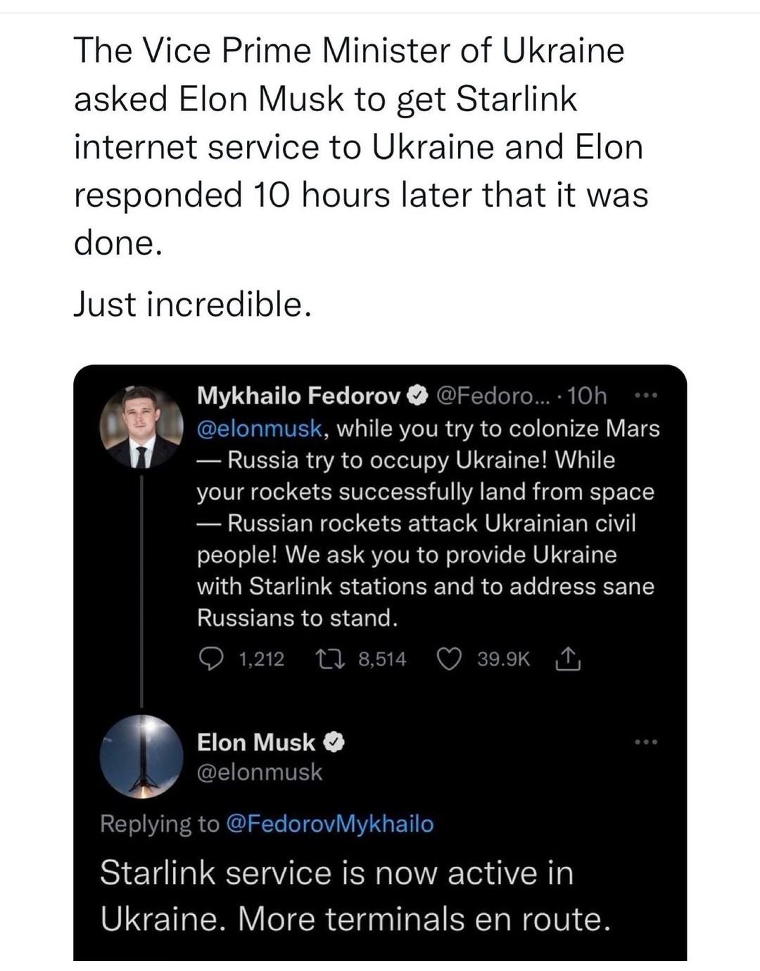Click the 10h timestamp on Fedorov's tweet
The image size is (760, 971).
coord(587,396)
